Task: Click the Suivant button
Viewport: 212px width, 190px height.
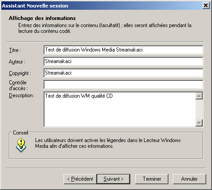Action: pyautogui.click(x=113, y=179)
